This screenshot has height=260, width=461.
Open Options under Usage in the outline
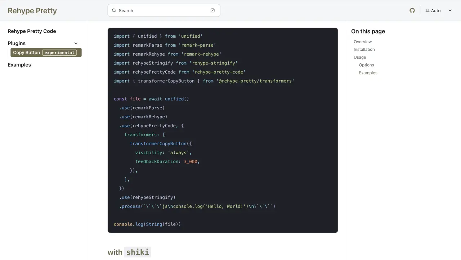coord(366,65)
